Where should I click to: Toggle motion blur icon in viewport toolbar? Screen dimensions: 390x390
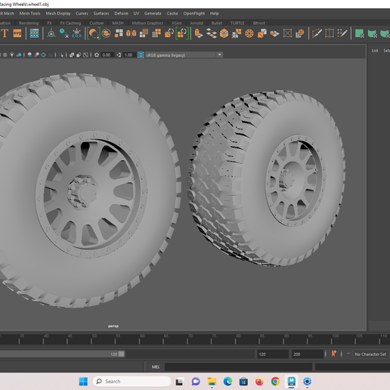click(x=36, y=54)
